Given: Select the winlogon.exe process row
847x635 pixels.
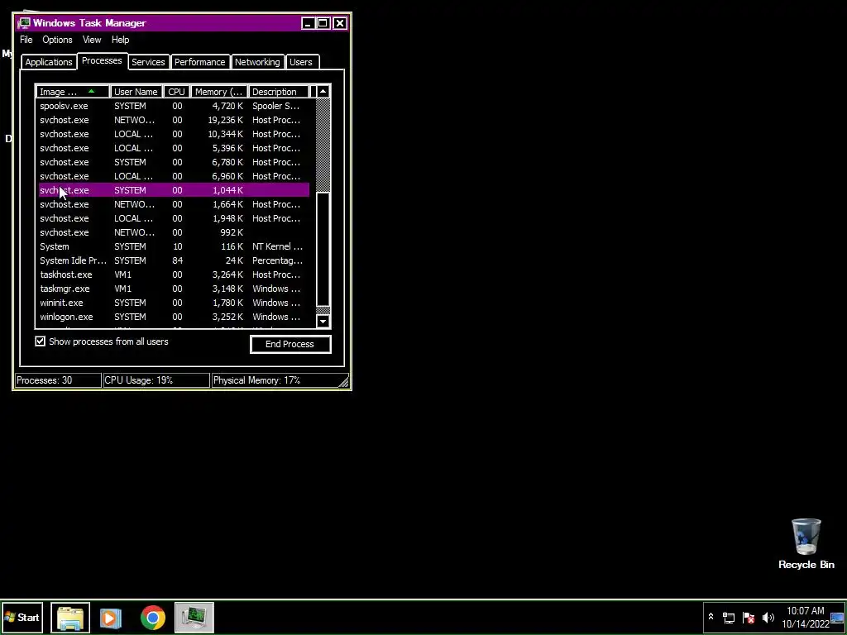Looking at the screenshot, I should click(x=173, y=317).
